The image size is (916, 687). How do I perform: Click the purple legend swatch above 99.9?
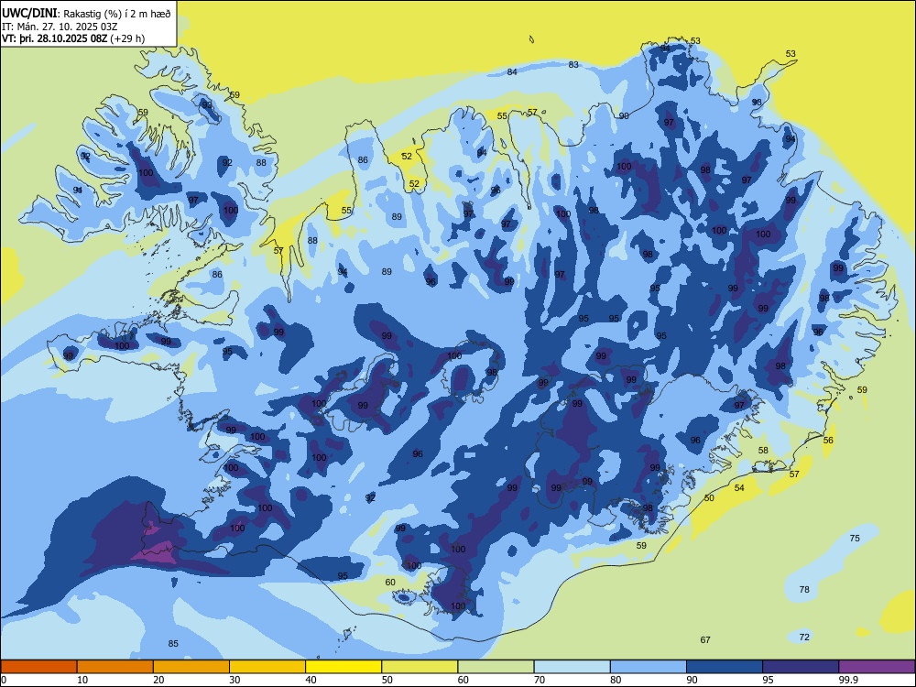(x=877, y=667)
